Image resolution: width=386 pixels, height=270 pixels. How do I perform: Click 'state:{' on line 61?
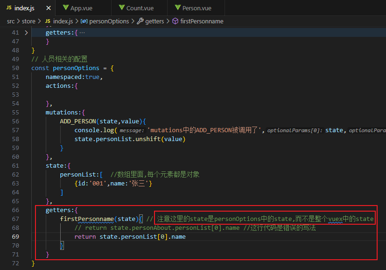pos(58,166)
